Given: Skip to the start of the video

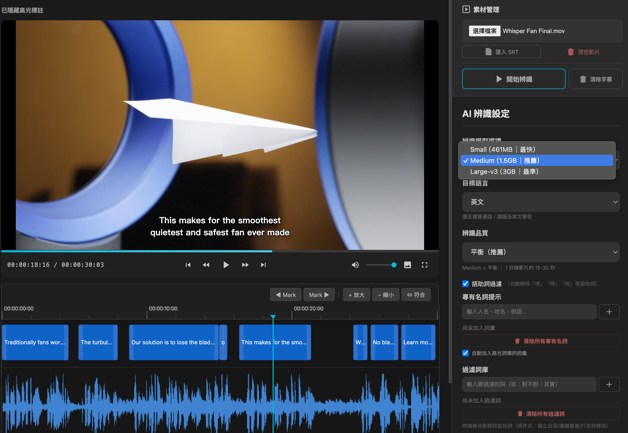Looking at the screenshot, I should point(188,265).
